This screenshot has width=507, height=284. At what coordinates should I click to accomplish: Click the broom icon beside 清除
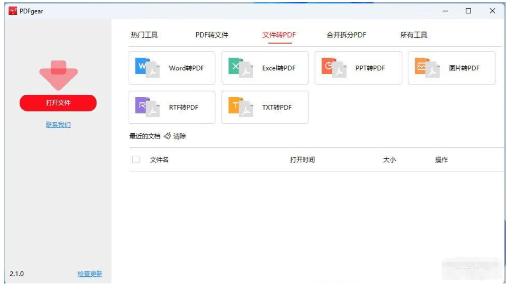click(x=167, y=136)
